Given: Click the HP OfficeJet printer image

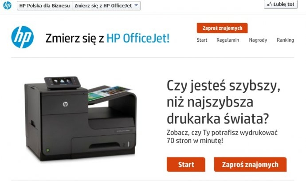Looking at the screenshot, I should click(80, 118).
